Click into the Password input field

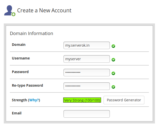pyautogui.click(x=86, y=73)
